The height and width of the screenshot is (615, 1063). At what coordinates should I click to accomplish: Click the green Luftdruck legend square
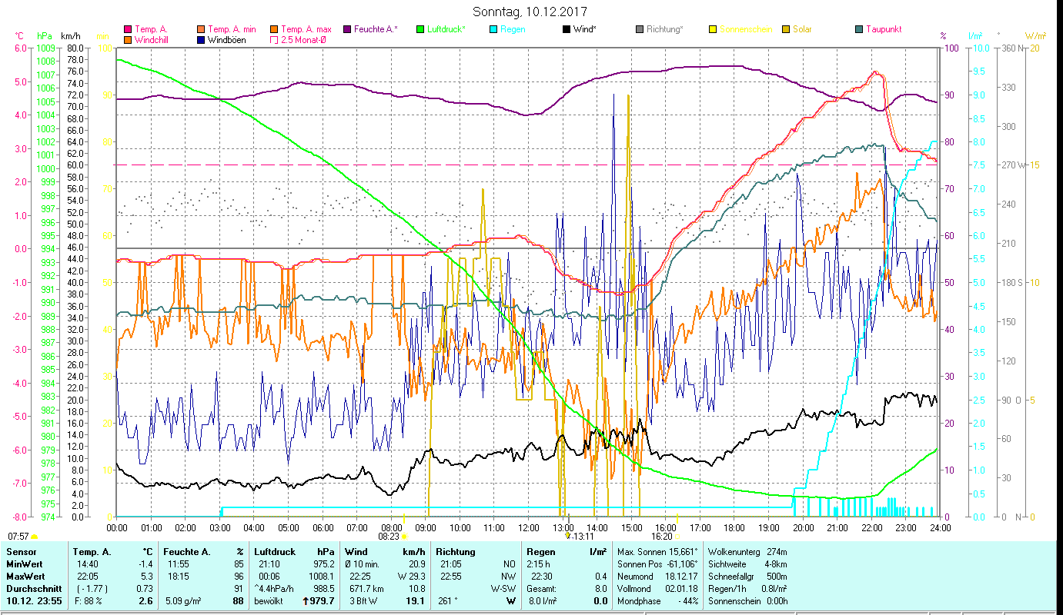[420, 29]
